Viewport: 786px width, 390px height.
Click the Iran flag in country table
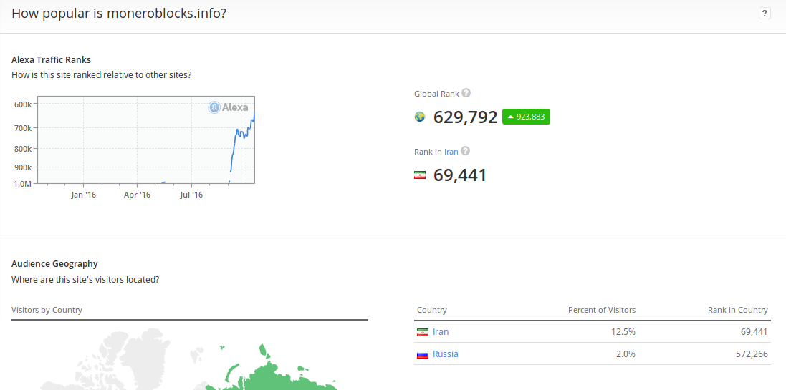423,332
